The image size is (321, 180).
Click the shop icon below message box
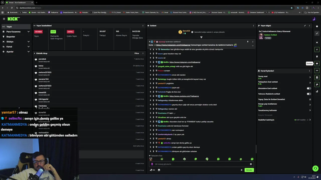click(x=159, y=170)
